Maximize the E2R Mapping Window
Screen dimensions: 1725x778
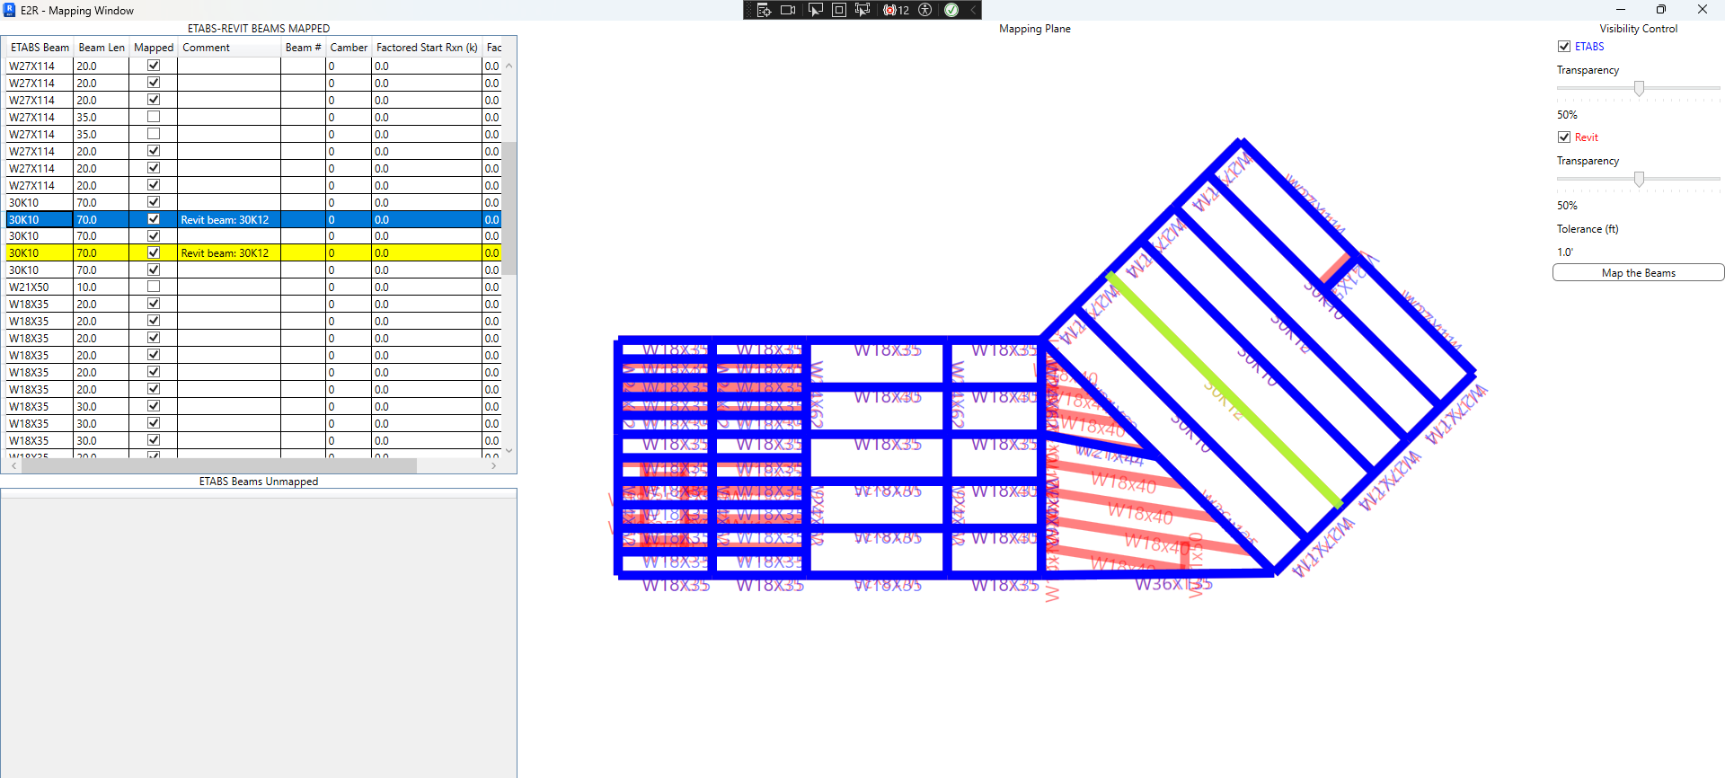point(1660,10)
